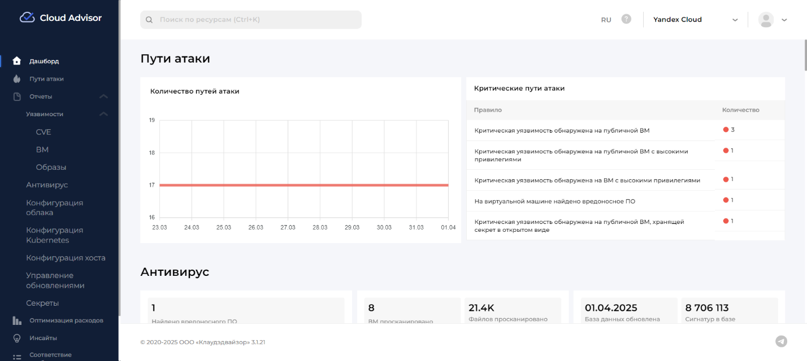Viewport: 807px width, 361px height.
Task: Click the lightbulb icon for Инсайты
Action: coord(17,338)
